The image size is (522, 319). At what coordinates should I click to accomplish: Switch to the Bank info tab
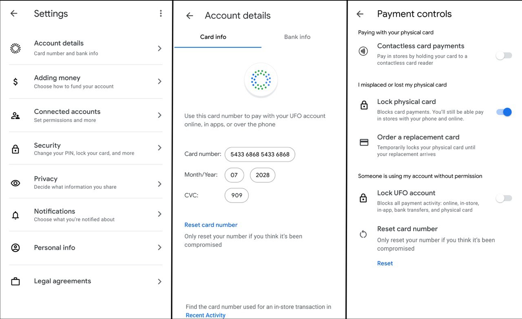pyautogui.click(x=297, y=37)
